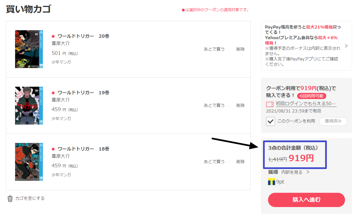This screenshot has height=216, width=359.
Task: Click the ワールドトリガー 18巻 title
Action: click(83, 149)
